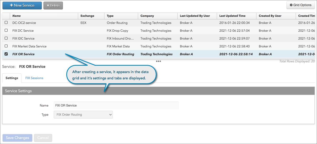Select the FIX DC Service checkbox
This screenshot has width=317, height=144.
[x=6, y=31]
